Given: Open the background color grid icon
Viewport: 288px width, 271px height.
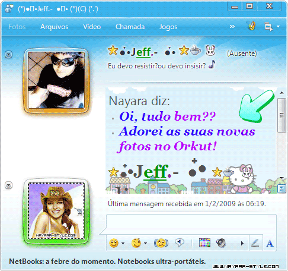Looking at the screenshot, I should pos(204,242).
